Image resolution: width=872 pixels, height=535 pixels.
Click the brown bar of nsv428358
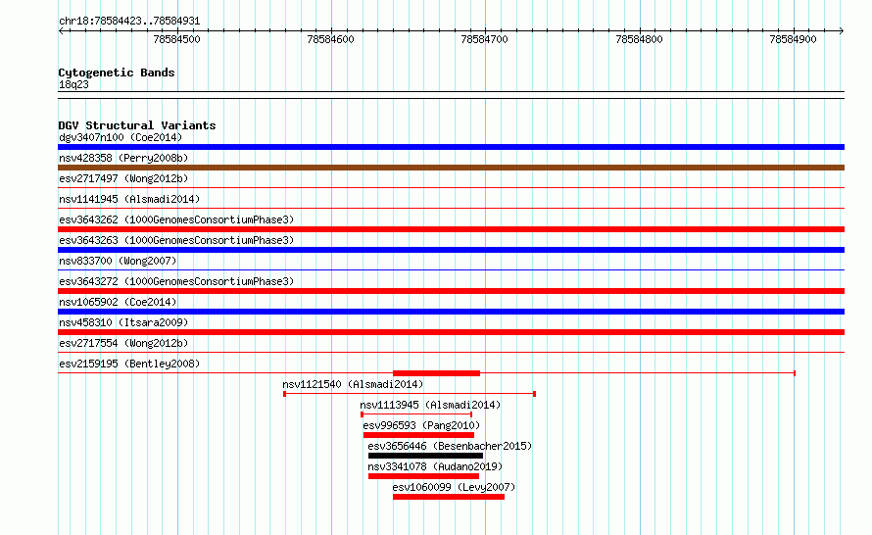451,168
